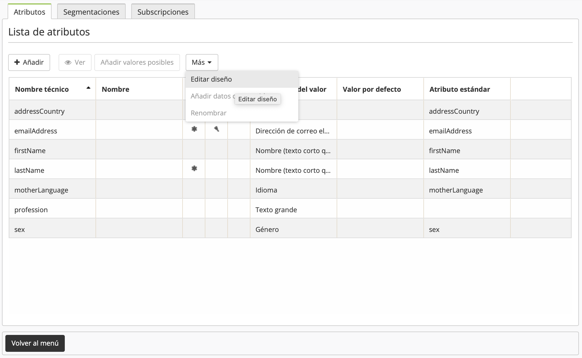Image resolution: width=582 pixels, height=358 pixels.
Task: Click the plus icon on Añadir button
Action: tap(17, 62)
